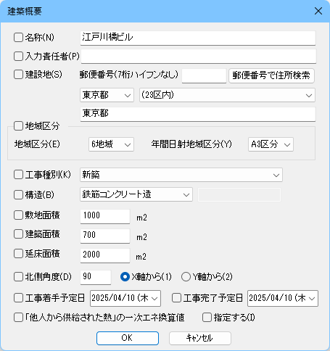Screen dimensions: 330x351
Task: Confirm with the OK button
Action: pos(128,338)
